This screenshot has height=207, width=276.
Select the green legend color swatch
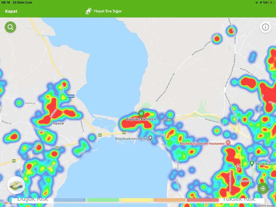coord(103,200)
